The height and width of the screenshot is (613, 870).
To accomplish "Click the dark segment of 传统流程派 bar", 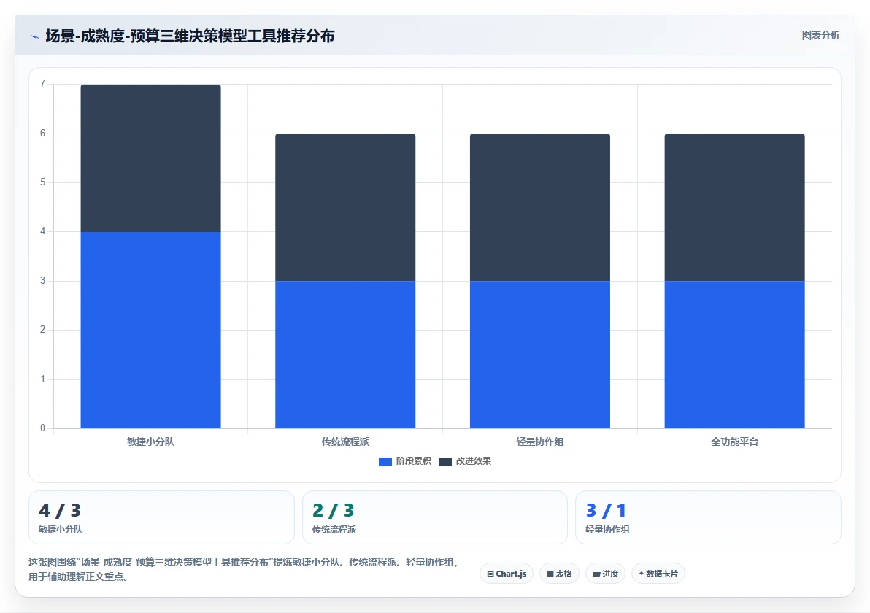I will click(x=345, y=207).
